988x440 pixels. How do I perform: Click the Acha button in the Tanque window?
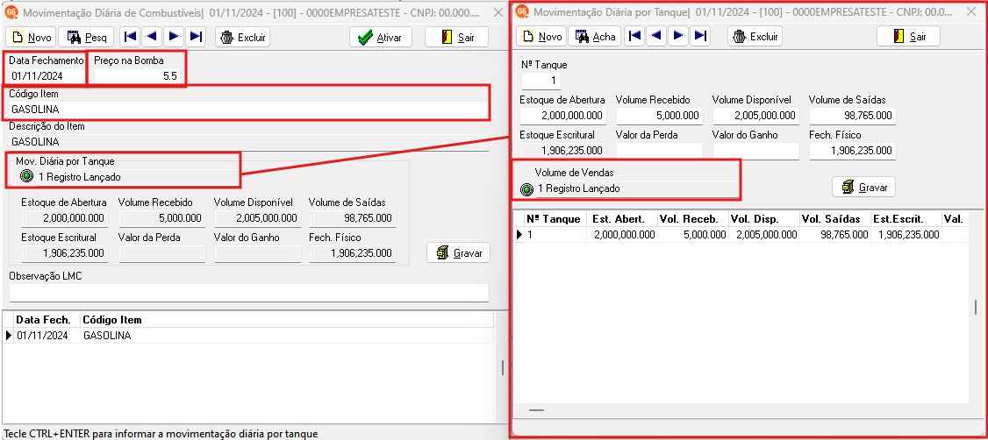(x=596, y=36)
